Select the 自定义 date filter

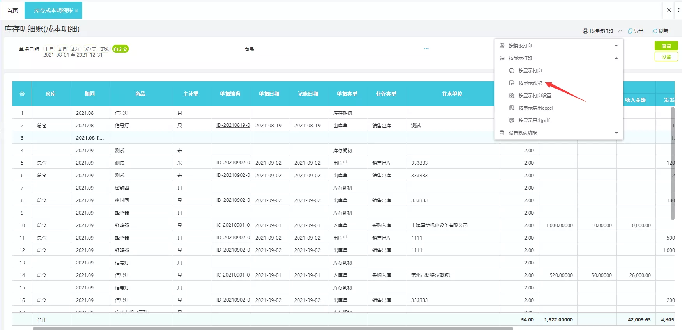point(120,49)
